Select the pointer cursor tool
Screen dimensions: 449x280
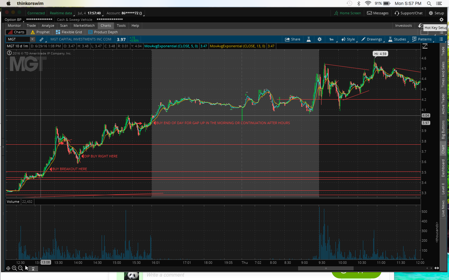[27, 268]
